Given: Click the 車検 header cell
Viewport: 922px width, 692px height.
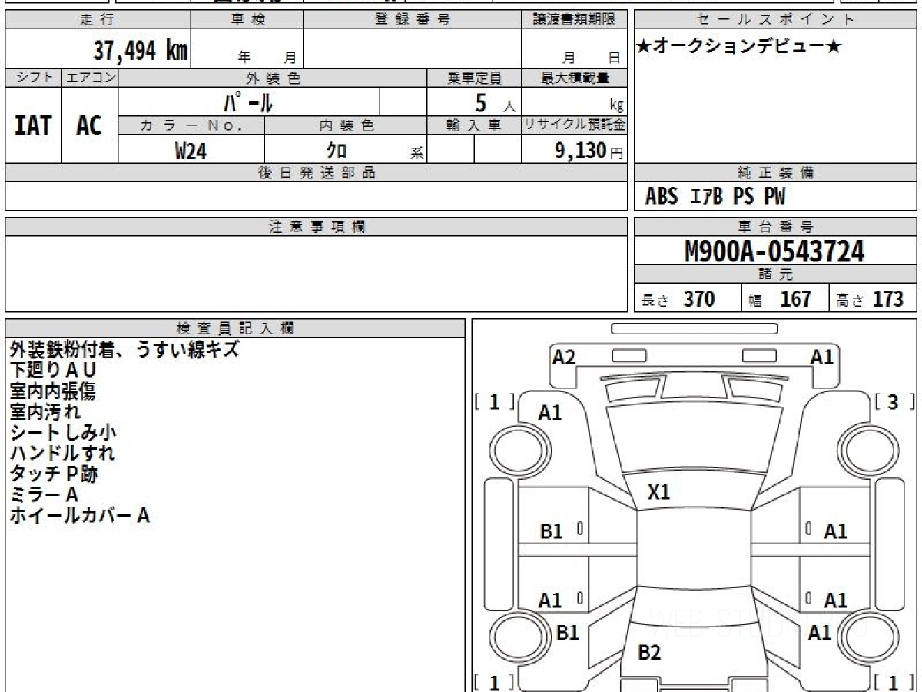Looking at the screenshot, I should pos(247,20).
